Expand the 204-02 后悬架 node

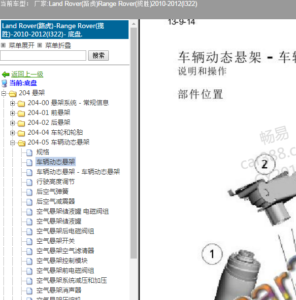[12, 123]
